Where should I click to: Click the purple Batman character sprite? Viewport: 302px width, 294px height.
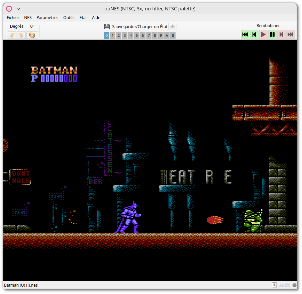[x=128, y=217]
